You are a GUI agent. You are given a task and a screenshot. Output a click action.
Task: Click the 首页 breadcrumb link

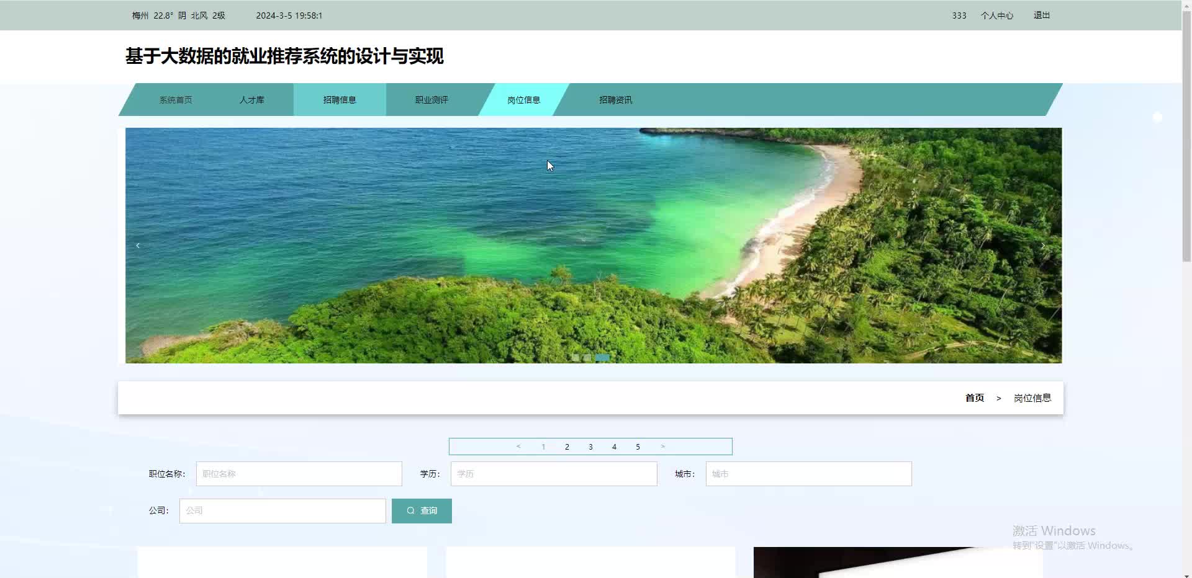click(975, 398)
